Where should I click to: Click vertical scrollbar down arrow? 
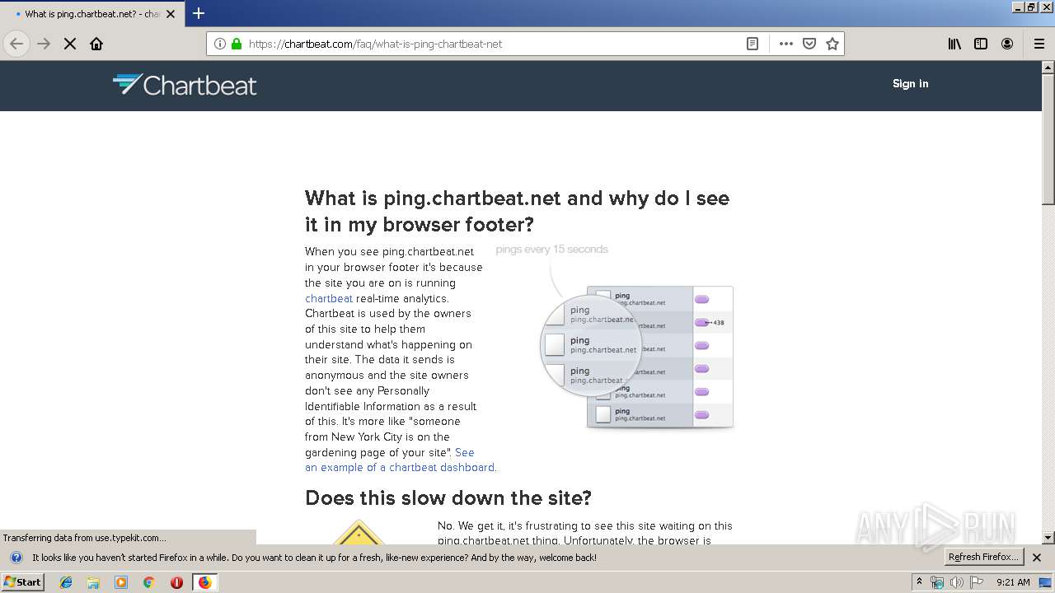[1048, 537]
